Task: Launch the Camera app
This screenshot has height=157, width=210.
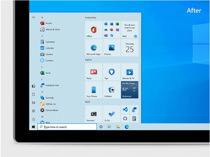Action: click(x=47, y=54)
